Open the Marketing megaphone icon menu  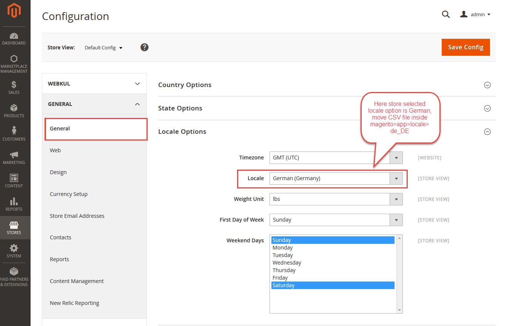[14, 158]
